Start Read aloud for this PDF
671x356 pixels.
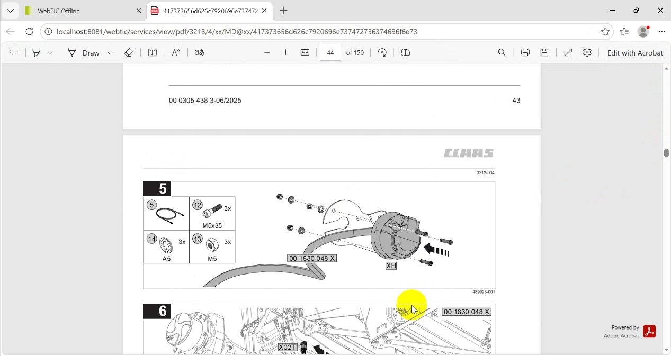[x=176, y=52]
